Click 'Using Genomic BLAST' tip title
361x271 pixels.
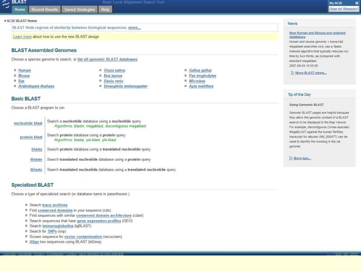pos(306,105)
